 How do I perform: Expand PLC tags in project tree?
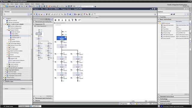point(7,47)
